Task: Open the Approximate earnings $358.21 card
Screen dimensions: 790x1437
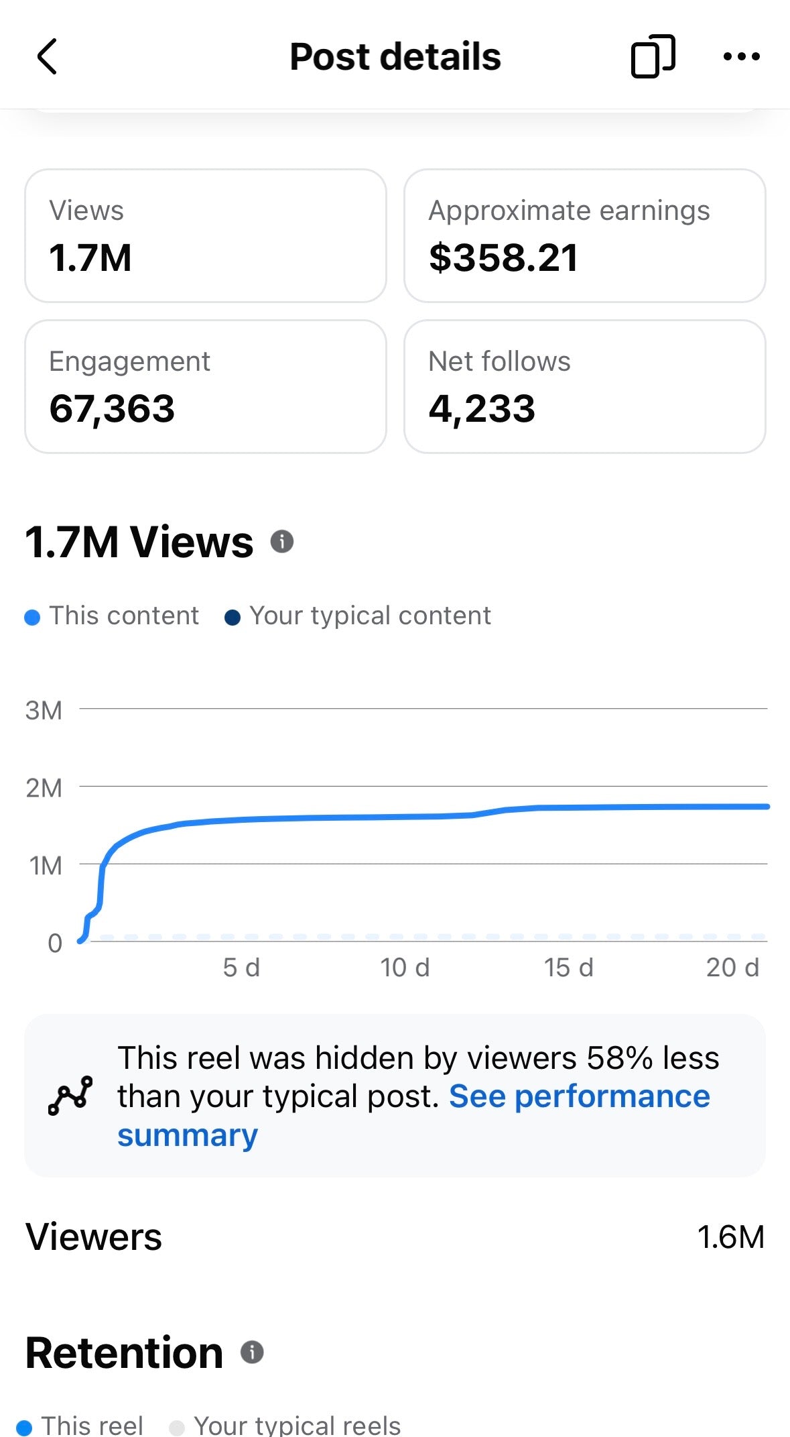Action: 585,236
